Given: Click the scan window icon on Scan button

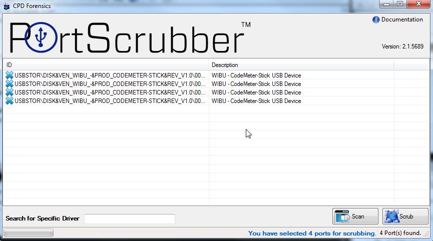Looking at the screenshot, I should pos(342,216).
